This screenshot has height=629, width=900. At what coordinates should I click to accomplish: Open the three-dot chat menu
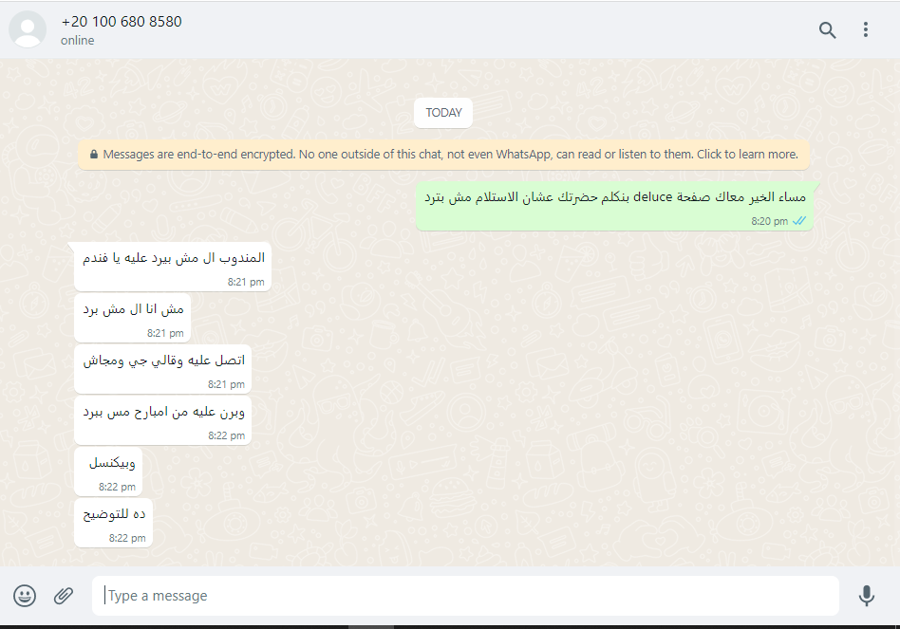coord(865,29)
